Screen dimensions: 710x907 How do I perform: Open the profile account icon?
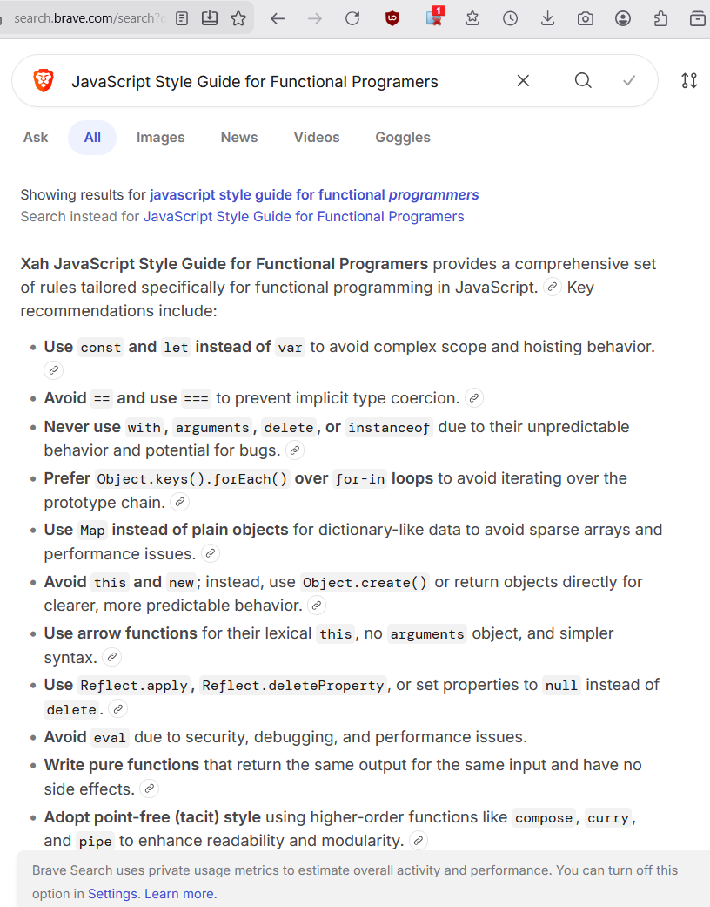coord(622,17)
